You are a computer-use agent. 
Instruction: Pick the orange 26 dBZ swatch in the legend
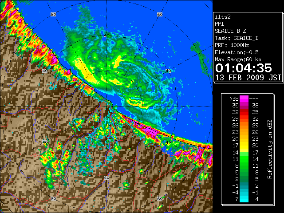[244, 126]
